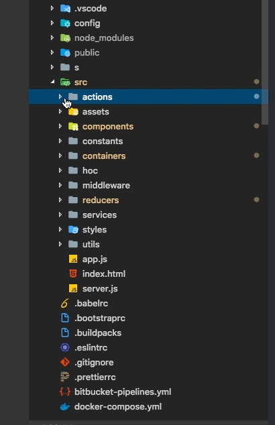Click the Babel icon beside .babelrc
The image size is (275, 425).
coord(65,303)
